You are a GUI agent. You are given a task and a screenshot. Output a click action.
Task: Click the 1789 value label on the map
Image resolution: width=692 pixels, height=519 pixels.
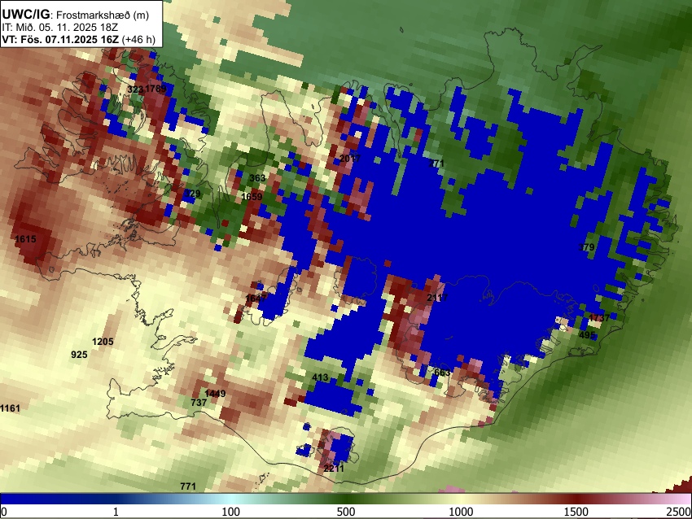[155, 89]
